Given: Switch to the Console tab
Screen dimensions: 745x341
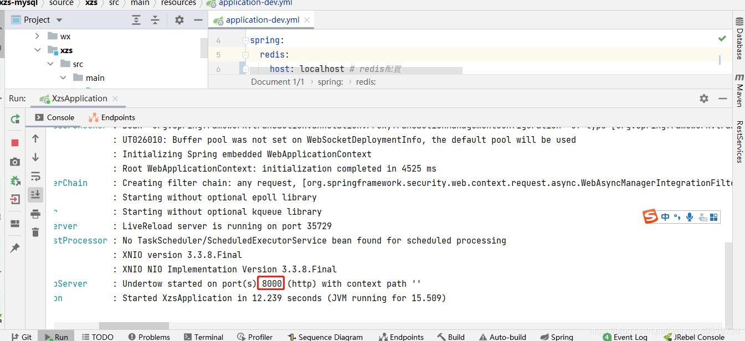Looking at the screenshot, I should pos(54,117).
